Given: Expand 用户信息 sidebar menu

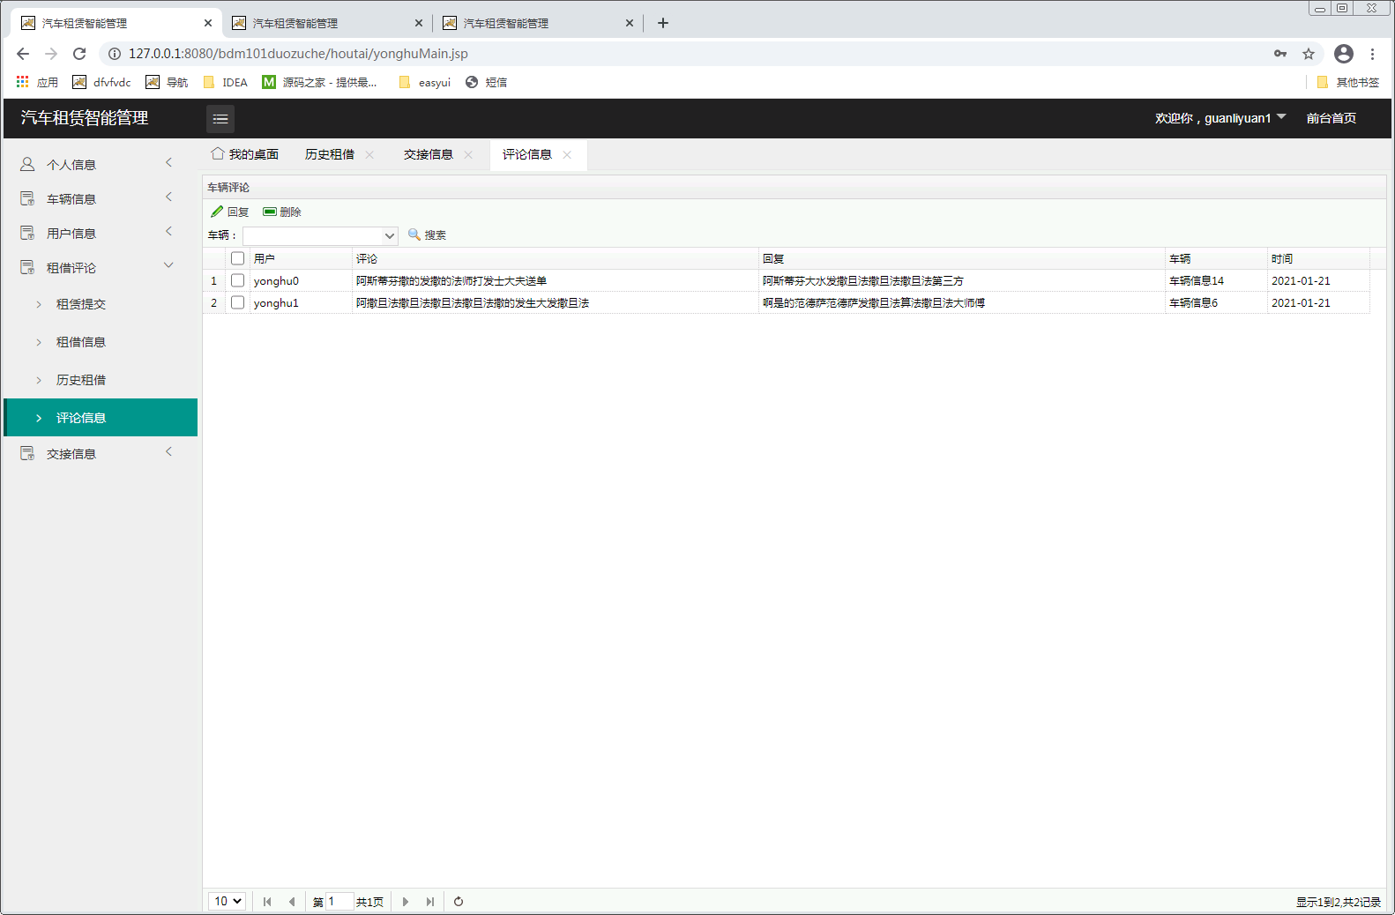Looking at the screenshot, I should pyautogui.click(x=100, y=233).
